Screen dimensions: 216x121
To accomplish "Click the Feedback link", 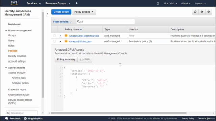I will coord(15,118).
